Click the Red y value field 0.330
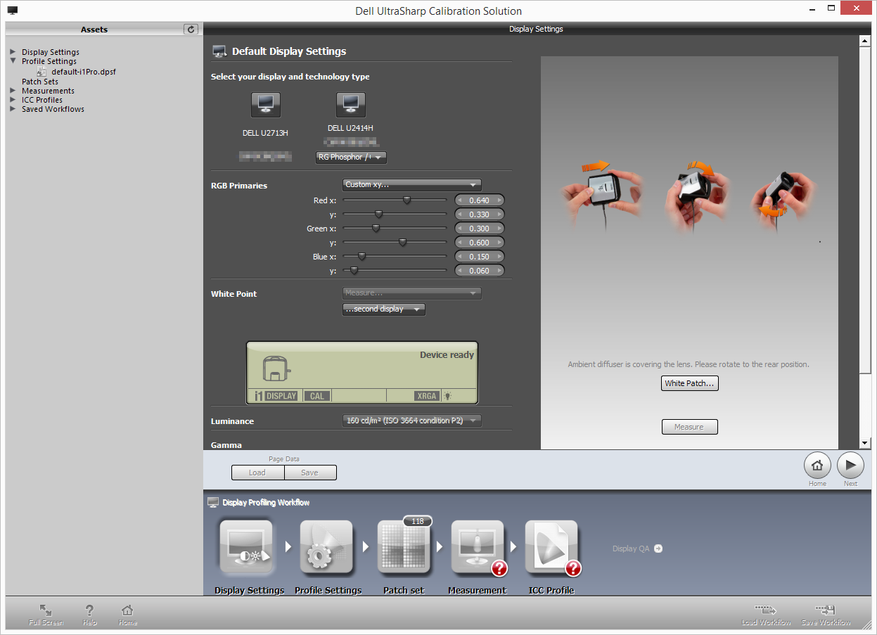877x635 pixels. pos(480,214)
